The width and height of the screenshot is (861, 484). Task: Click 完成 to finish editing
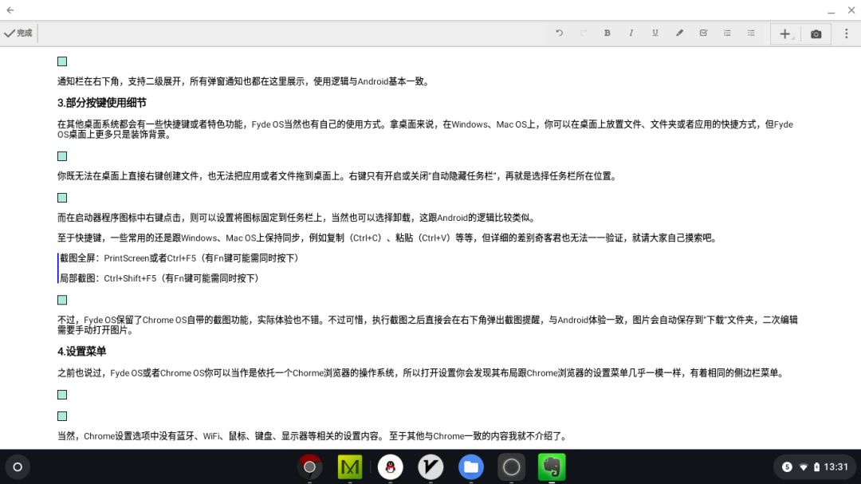18,33
